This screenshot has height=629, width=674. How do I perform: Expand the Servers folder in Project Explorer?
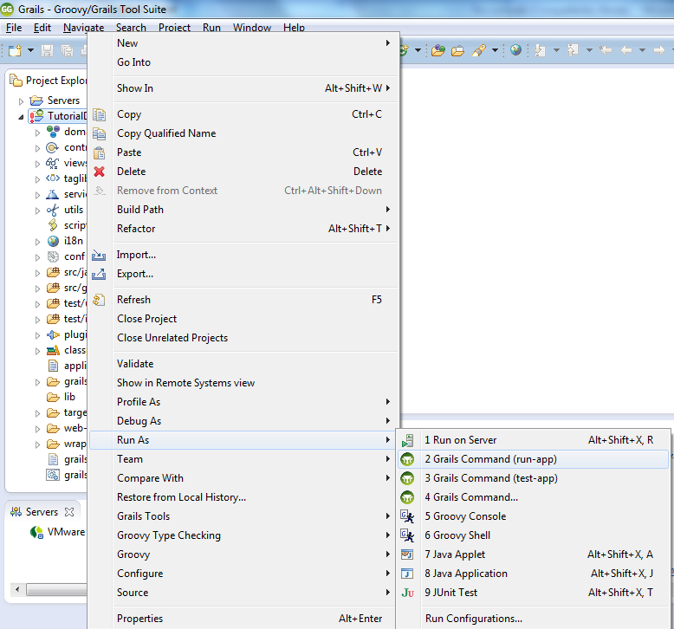point(22,101)
